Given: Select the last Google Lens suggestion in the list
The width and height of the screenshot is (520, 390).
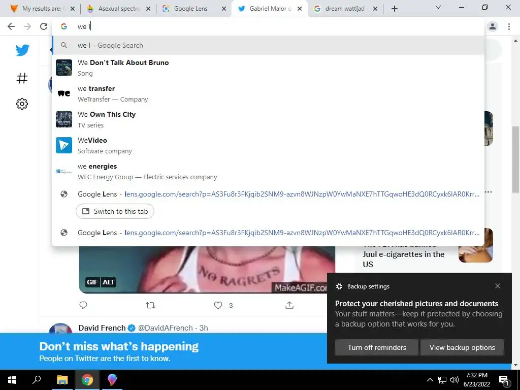Looking at the screenshot, I should pyautogui.click(x=268, y=233).
